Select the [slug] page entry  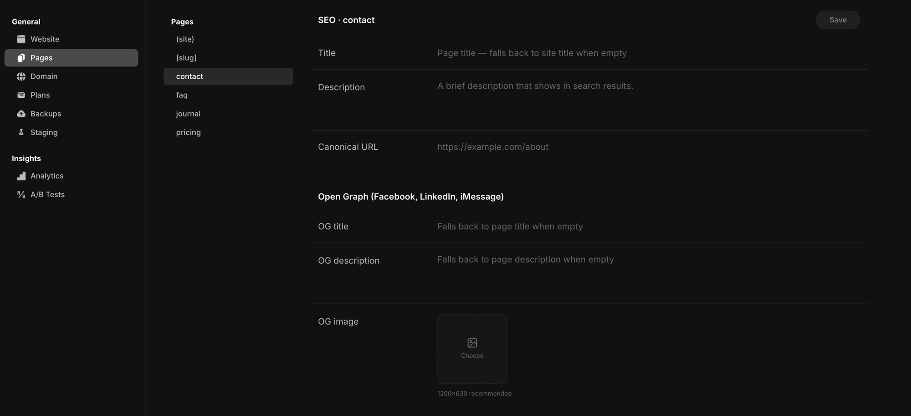[x=228, y=58]
